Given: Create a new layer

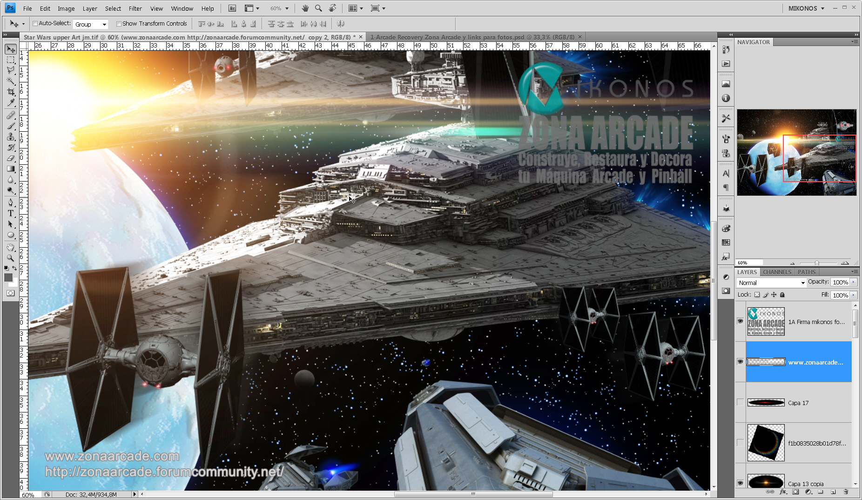Looking at the screenshot, I should (x=833, y=492).
